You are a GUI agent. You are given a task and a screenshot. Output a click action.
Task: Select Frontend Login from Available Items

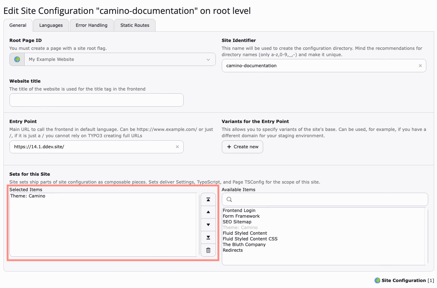[x=239, y=210]
